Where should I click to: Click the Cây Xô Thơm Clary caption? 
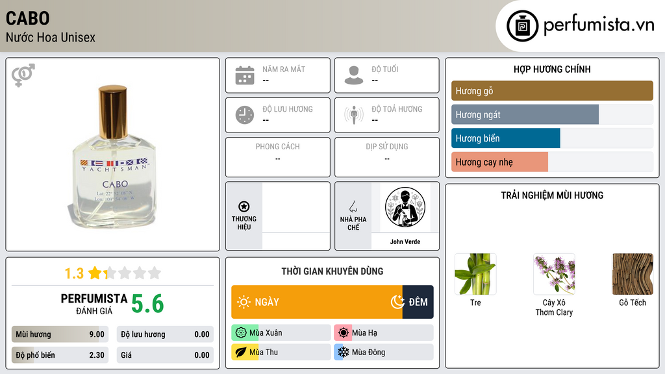click(x=554, y=307)
